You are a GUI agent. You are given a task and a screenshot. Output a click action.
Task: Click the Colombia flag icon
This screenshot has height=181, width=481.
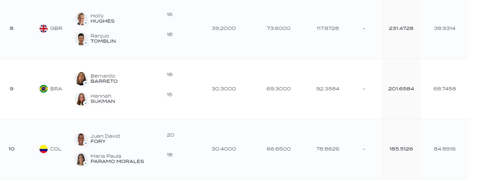click(x=44, y=149)
